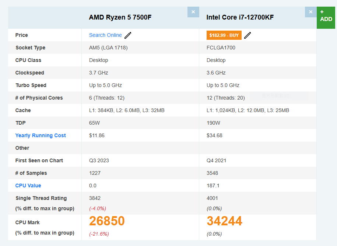337x246 pixels.
Task: Click the Other row label
Action: click(x=22, y=148)
